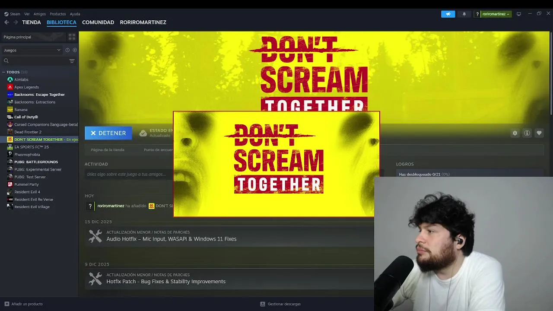Open the Ayuda menu
553x311 pixels.
click(x=75, y=14)
